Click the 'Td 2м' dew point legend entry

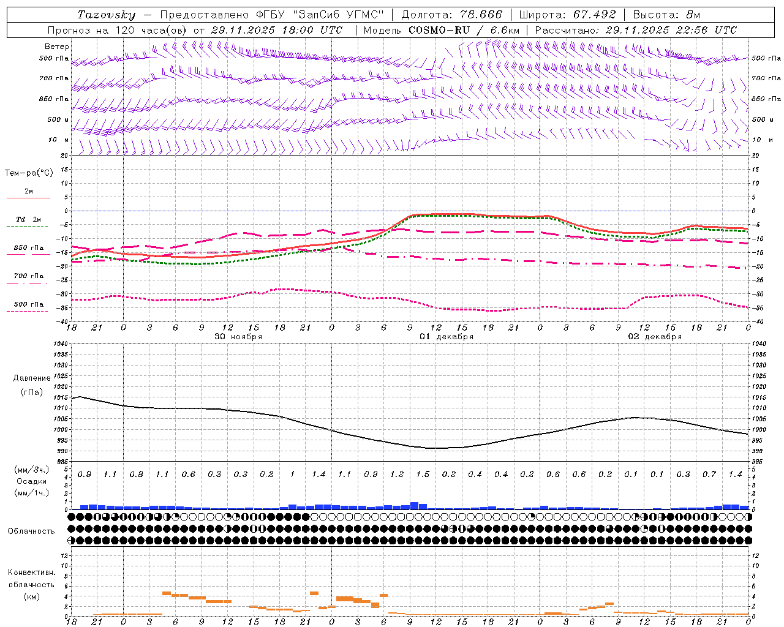(29, 219)
